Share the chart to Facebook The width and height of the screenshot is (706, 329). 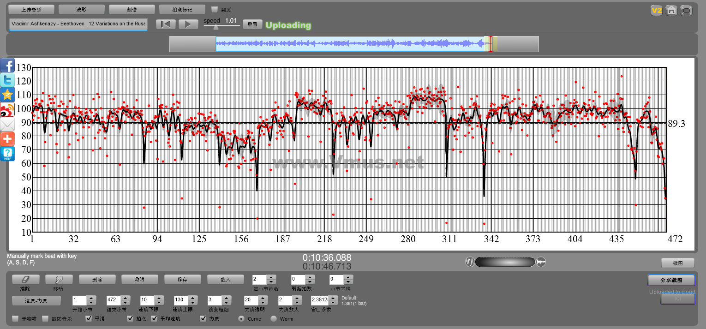tap(7, 66)
